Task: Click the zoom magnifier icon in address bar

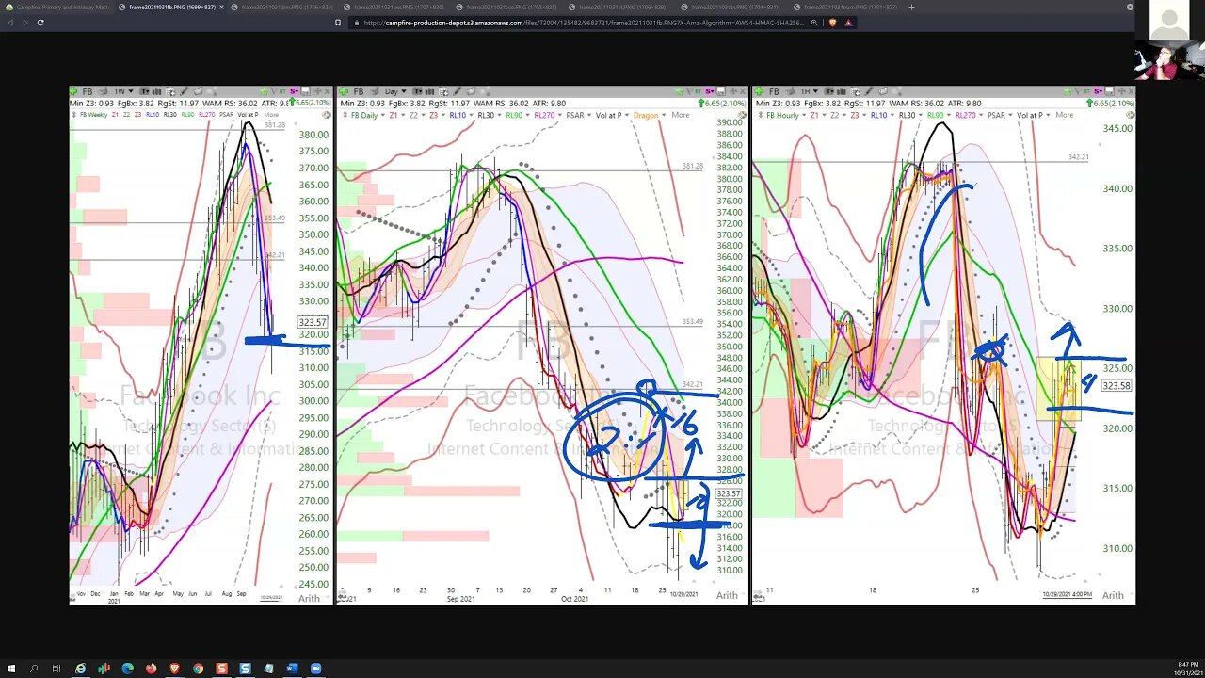Action: click(814, 23)
